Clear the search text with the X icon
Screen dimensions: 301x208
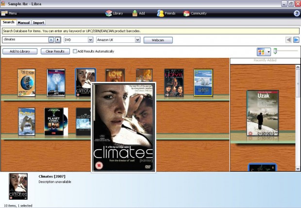[51, 40]
